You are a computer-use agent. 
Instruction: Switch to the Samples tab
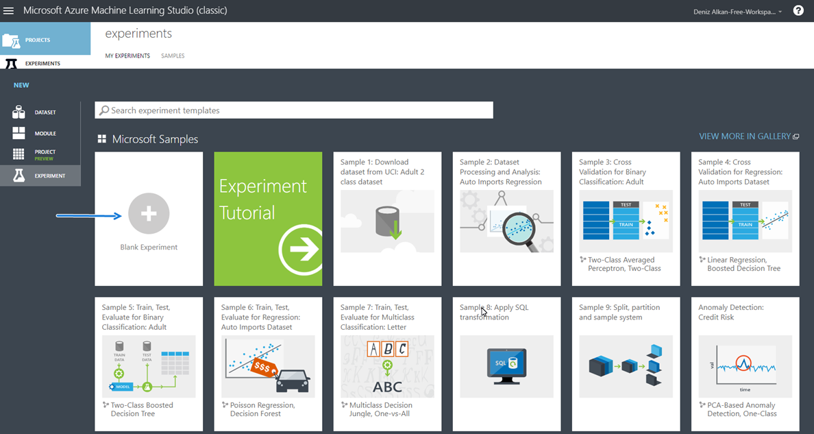(173, 56)
